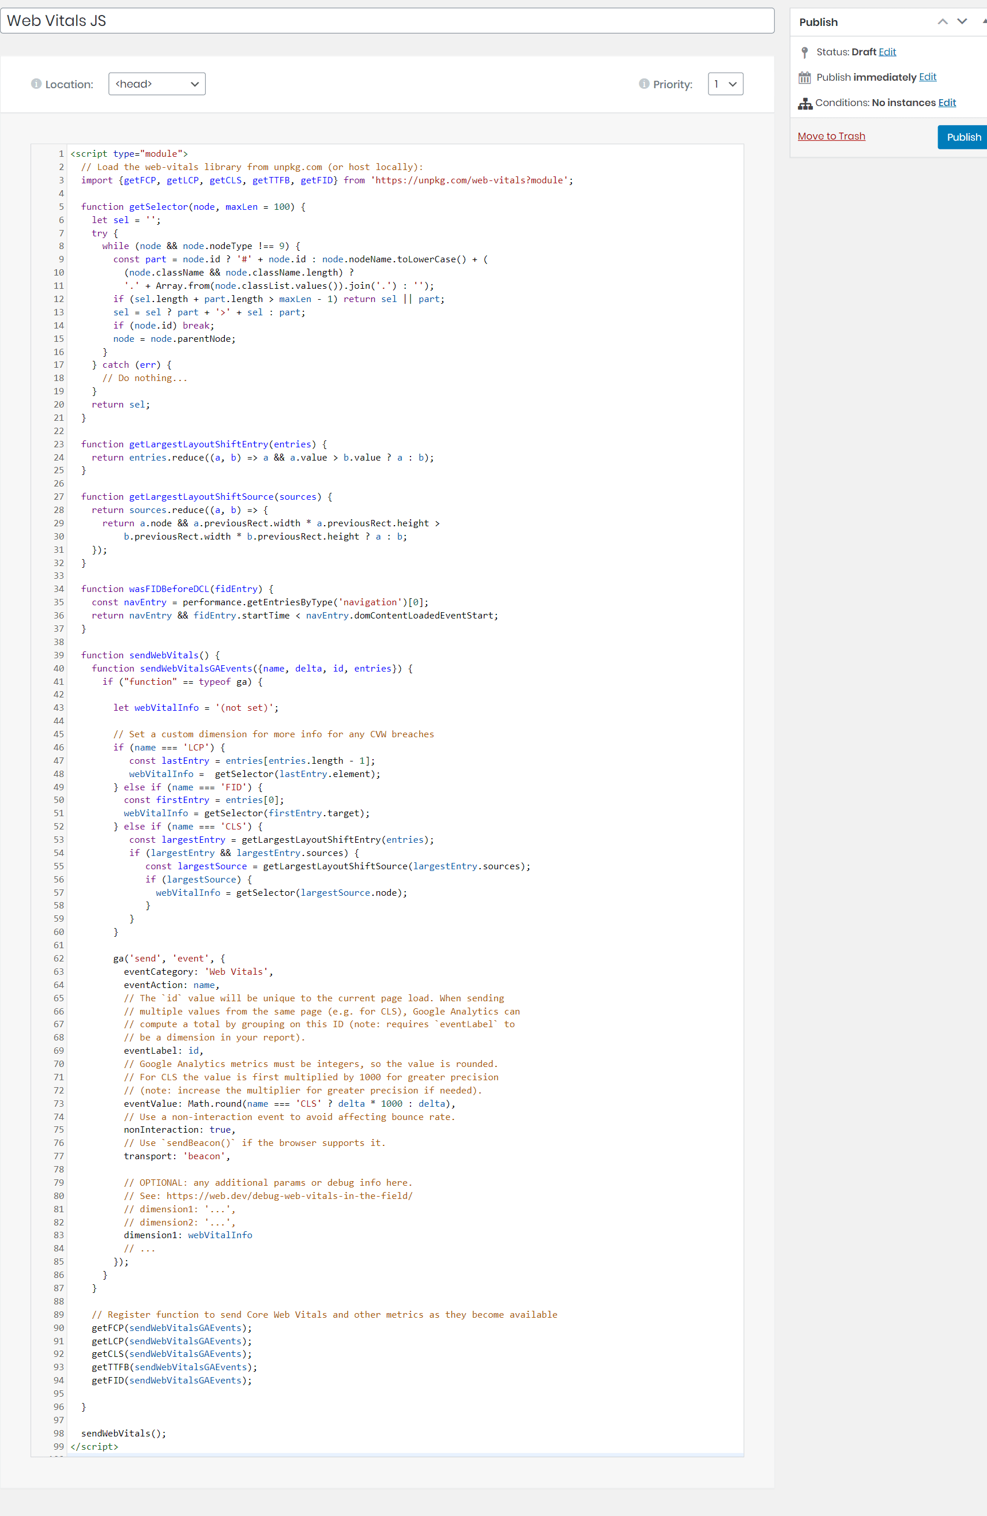987x1516 pixels.
Task: Click Move to Trash link
Action: [831, 136]
